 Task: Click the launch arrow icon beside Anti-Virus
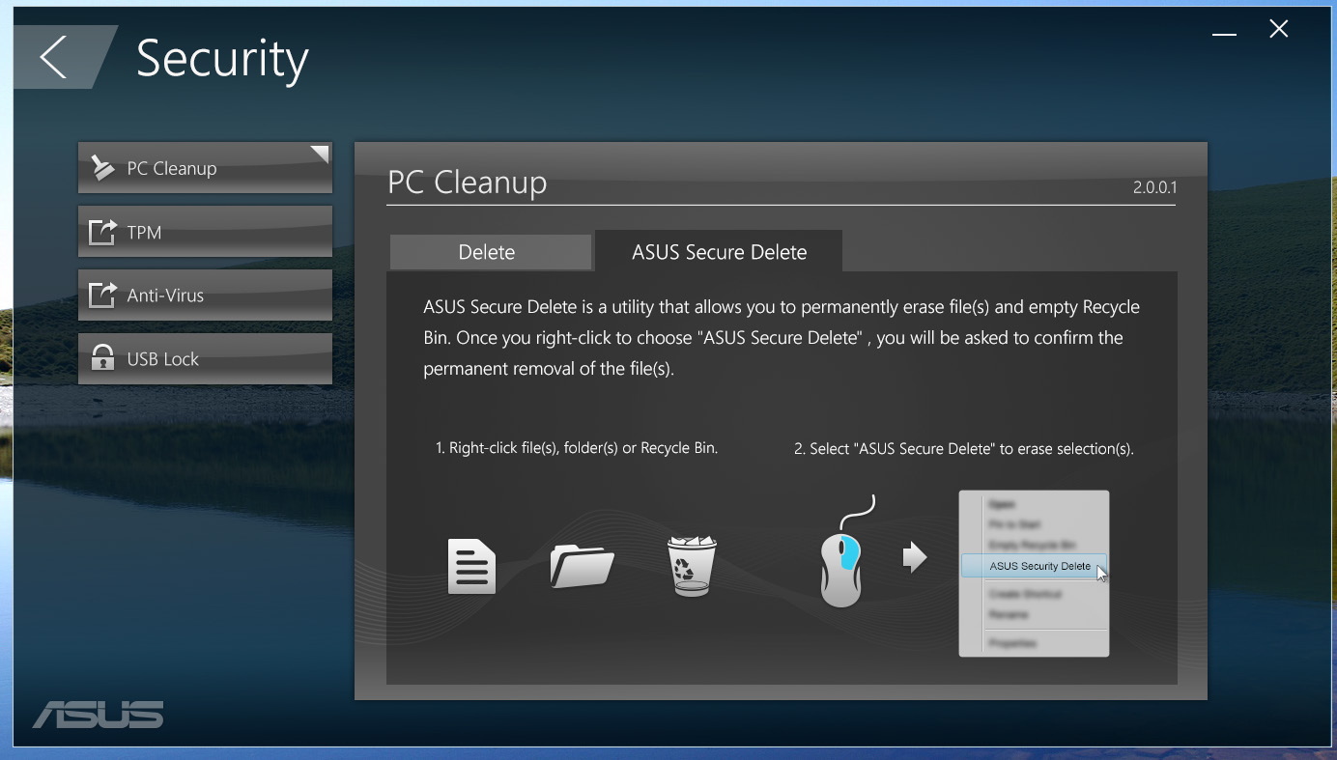pyautogui.click(x=102, y=296)
